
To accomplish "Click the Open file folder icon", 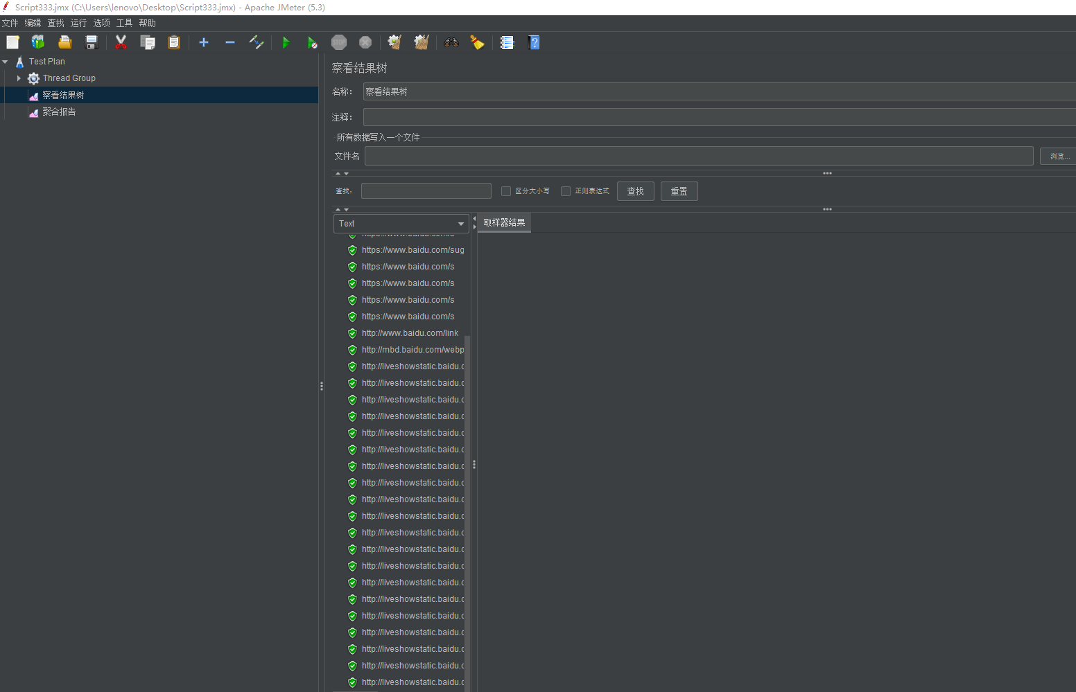I will 64,42.
